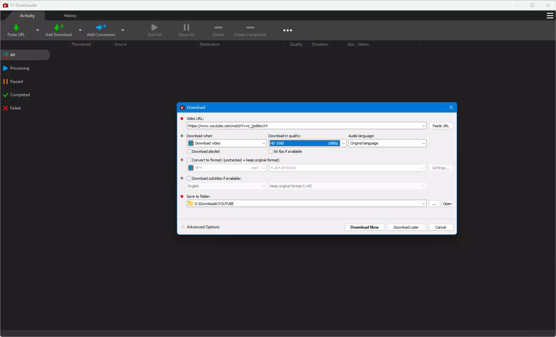Viewport: 556px width, 337px height.
Task: Click the Download Now button
Action: tap(364, 227)
